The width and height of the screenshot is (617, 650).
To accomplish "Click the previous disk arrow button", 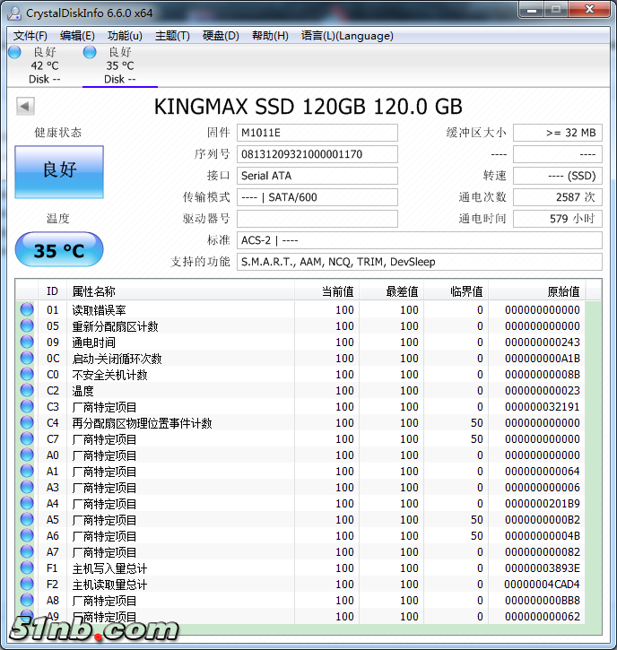I will point(25,107).
